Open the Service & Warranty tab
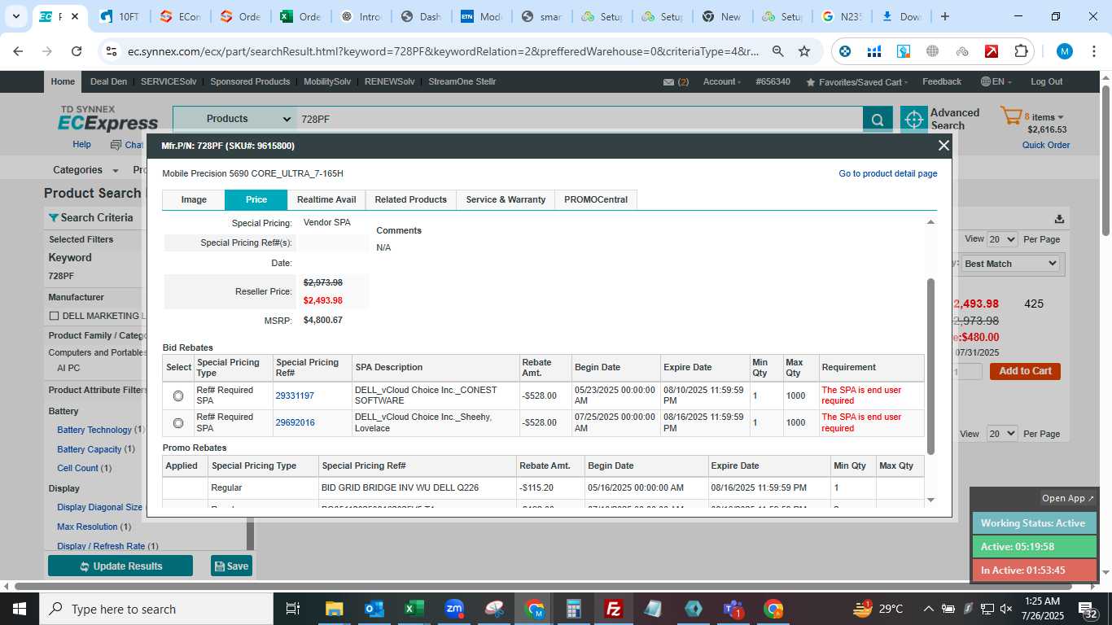The width and height of the screenshot is (1112, 625). pyautogui.click(x=506, y=200)
